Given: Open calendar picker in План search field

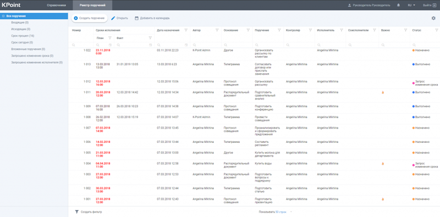Looking at the screenshot, I should [111, 45].
